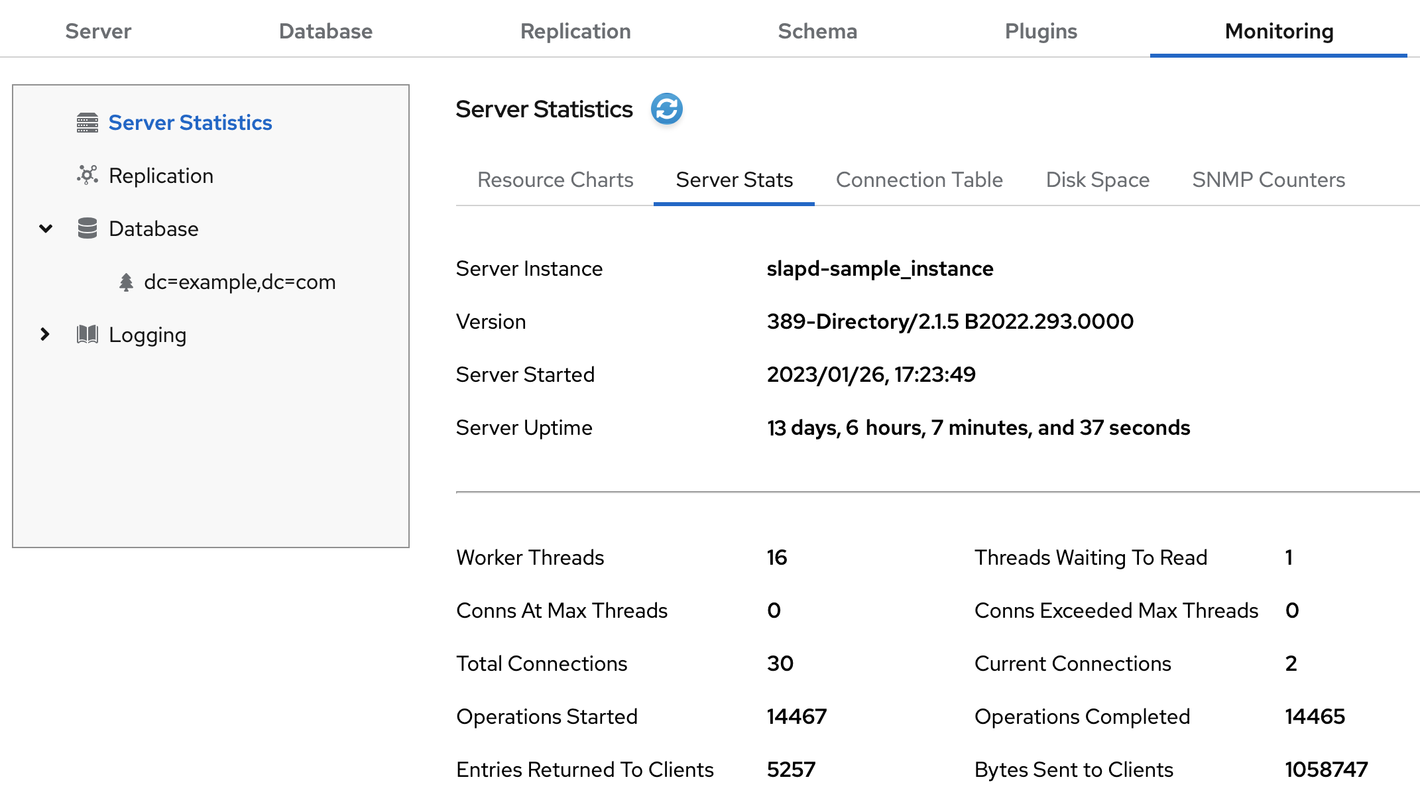Click the Replication topology icon in the sidebar
Screen dimensions: 1420x806
point(88,175)
